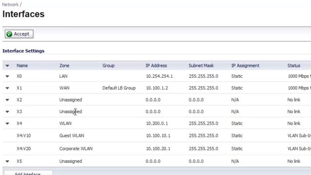Select the X0 interface name
Screen dimensions: 311x175
[19, 76]
